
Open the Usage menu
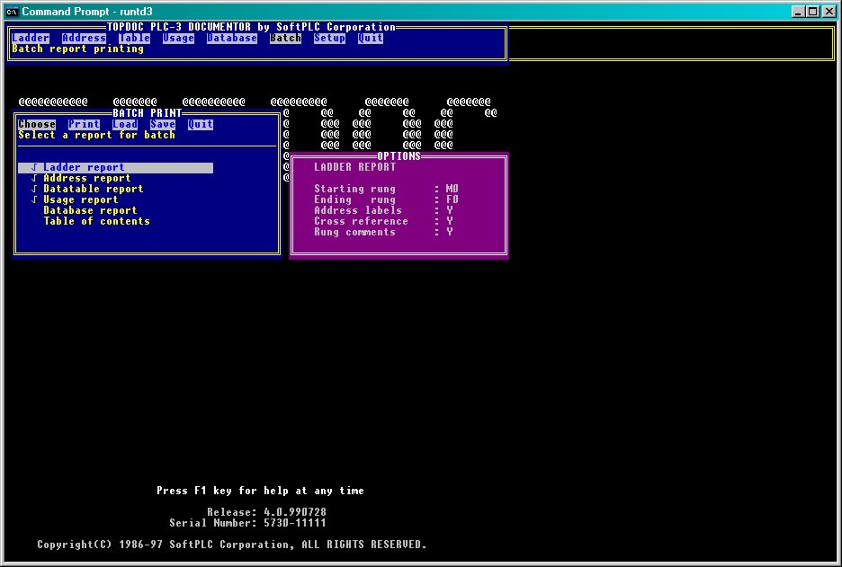pyautogui.click(x=177, y=38)
